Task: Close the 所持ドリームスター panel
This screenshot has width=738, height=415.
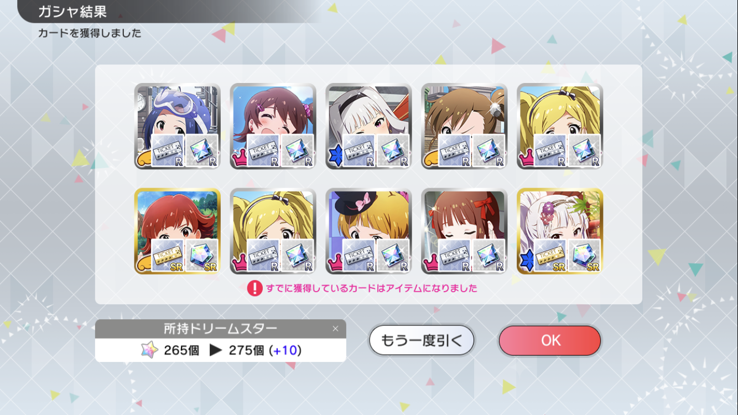Action: (x=335, y=329)
